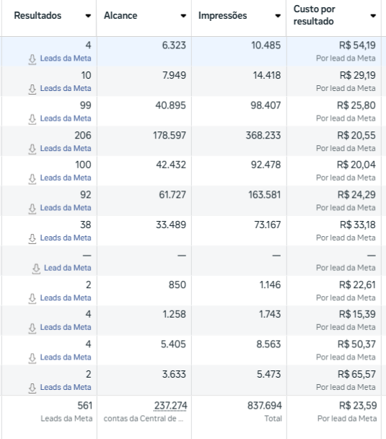Open the Impressões column dropdown arrow
Image resolution: width=386 pixels, height=439 pixels.
click(278, 16)
